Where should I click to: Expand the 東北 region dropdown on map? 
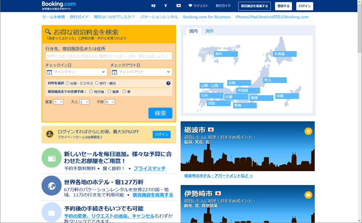click(275, 80)
